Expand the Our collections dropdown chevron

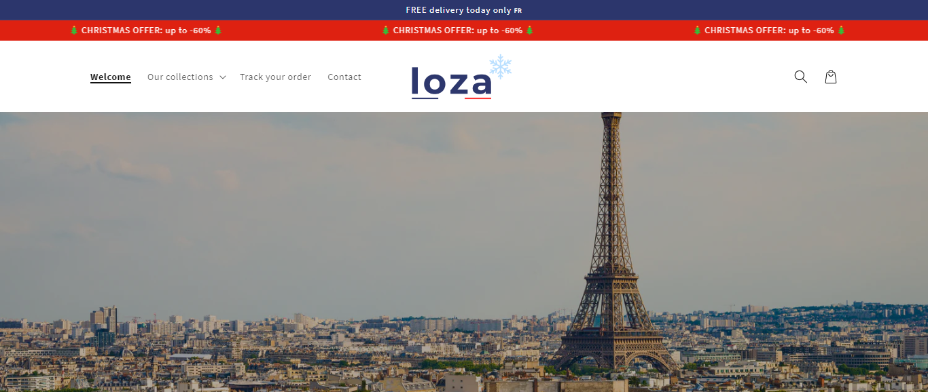[222, 77]
